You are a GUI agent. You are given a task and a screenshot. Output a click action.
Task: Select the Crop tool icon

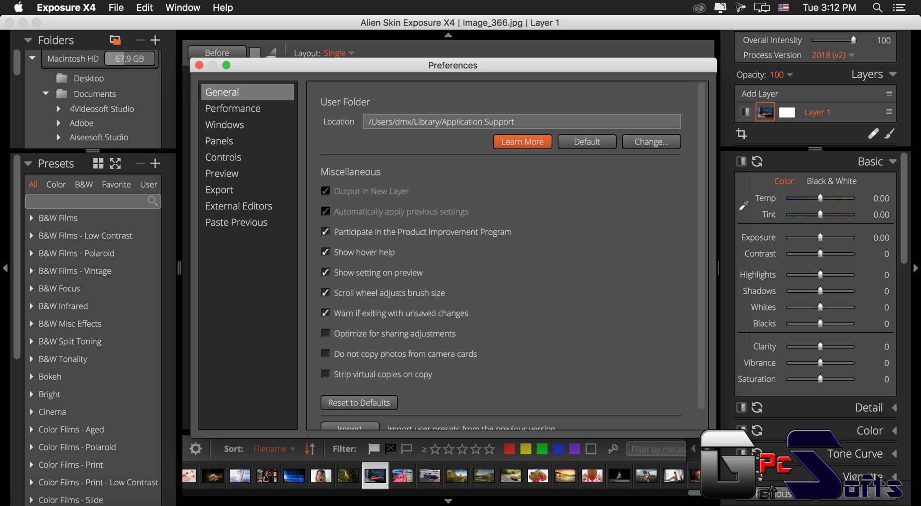tap(742, 134)
